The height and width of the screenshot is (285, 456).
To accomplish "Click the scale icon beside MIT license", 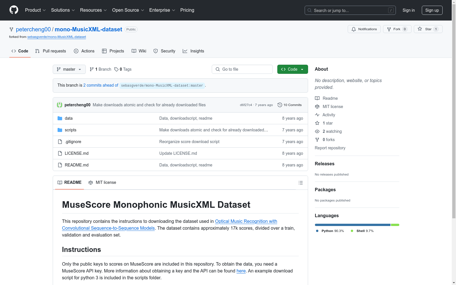I will pyautogui.click(x=317, y=107).
